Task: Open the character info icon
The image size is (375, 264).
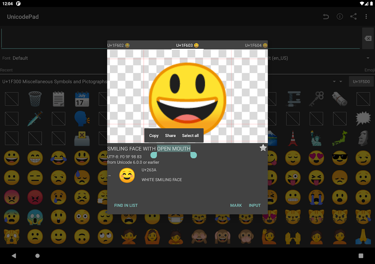Action: click(339, 16)
